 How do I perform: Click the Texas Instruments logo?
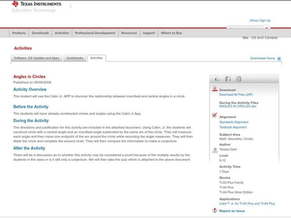[x=36, y=4]
